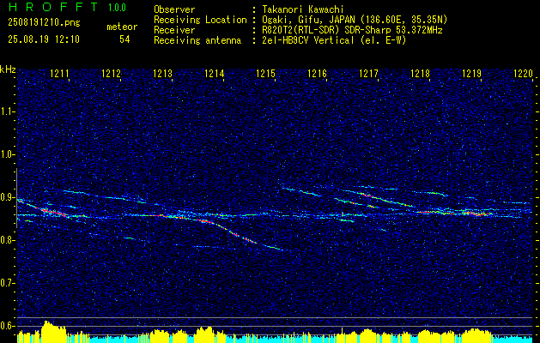The height and width of the screenshot is (343, 540).
Task: Click the 1215 time marker
Action: click(x=266, y=74)
